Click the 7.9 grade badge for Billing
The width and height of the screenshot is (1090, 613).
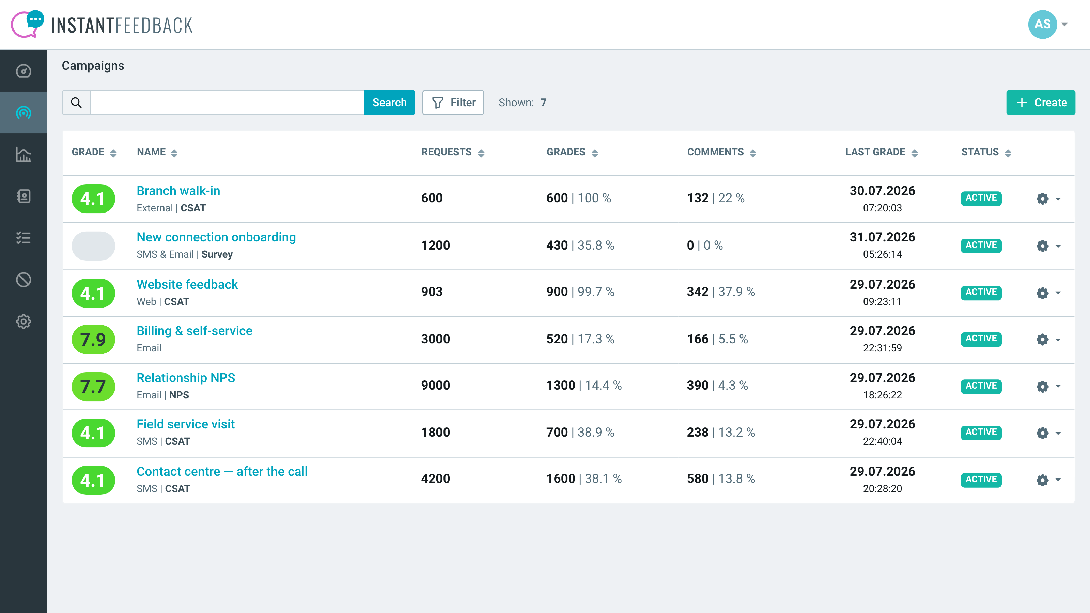(x=93, y=339)
